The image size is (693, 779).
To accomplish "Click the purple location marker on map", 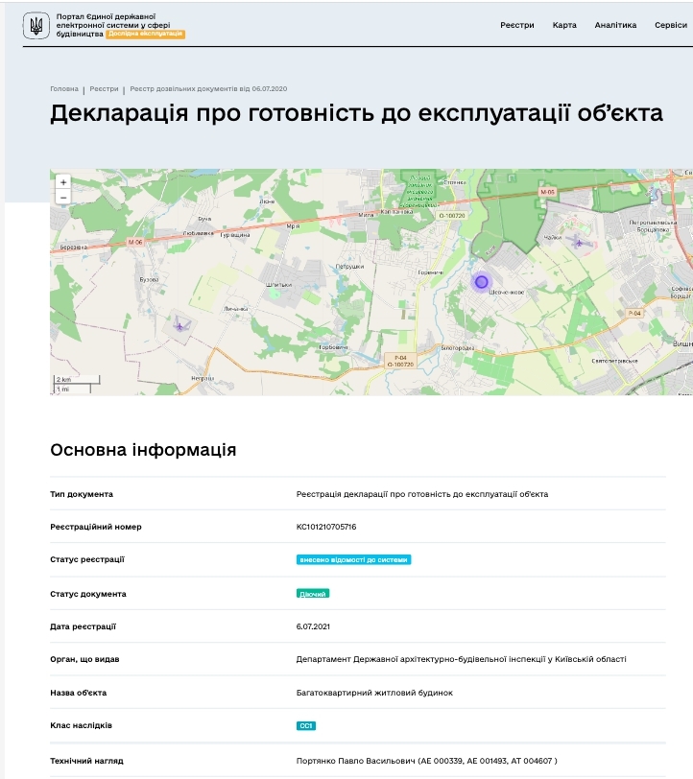I will tap(481, 282).
